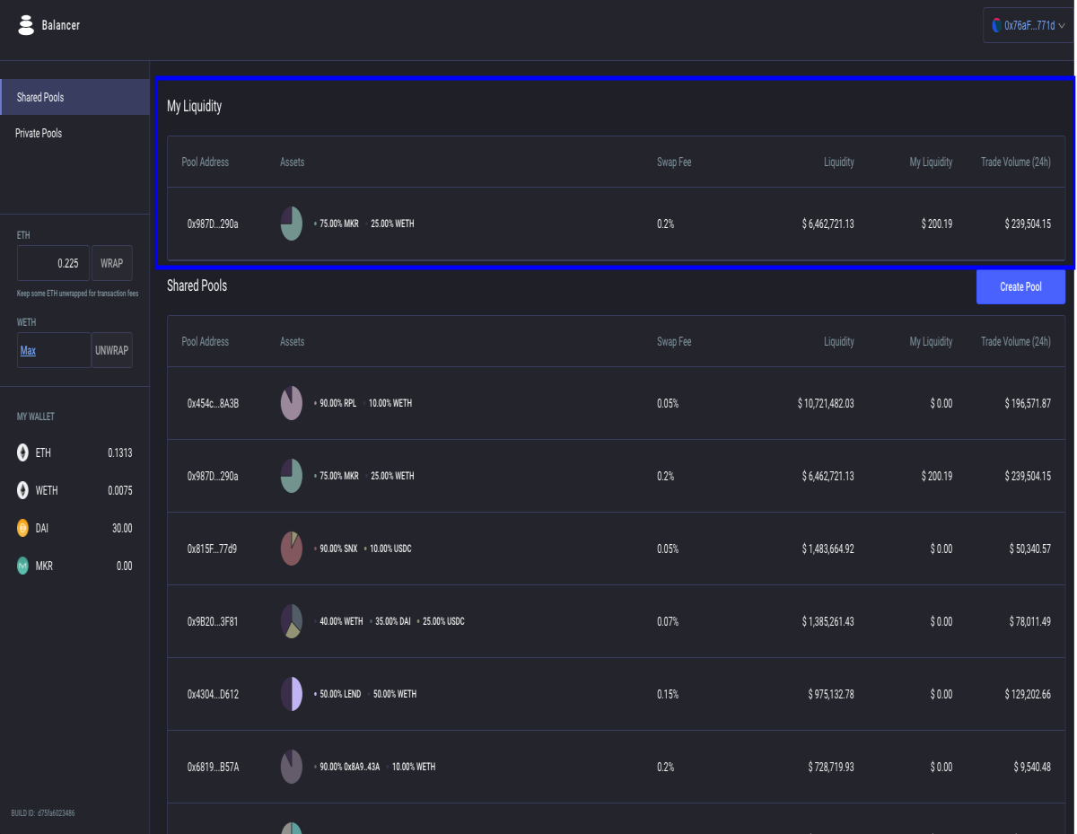This screenshot has width=1077, height=834.
Task: Click $ 200.19 in My Liquidity section row
Action: pos(937,224)
